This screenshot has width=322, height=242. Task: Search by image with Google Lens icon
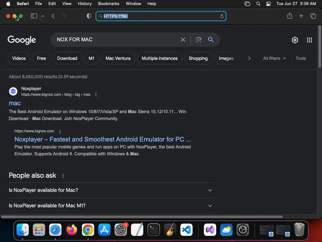point(198,40)
